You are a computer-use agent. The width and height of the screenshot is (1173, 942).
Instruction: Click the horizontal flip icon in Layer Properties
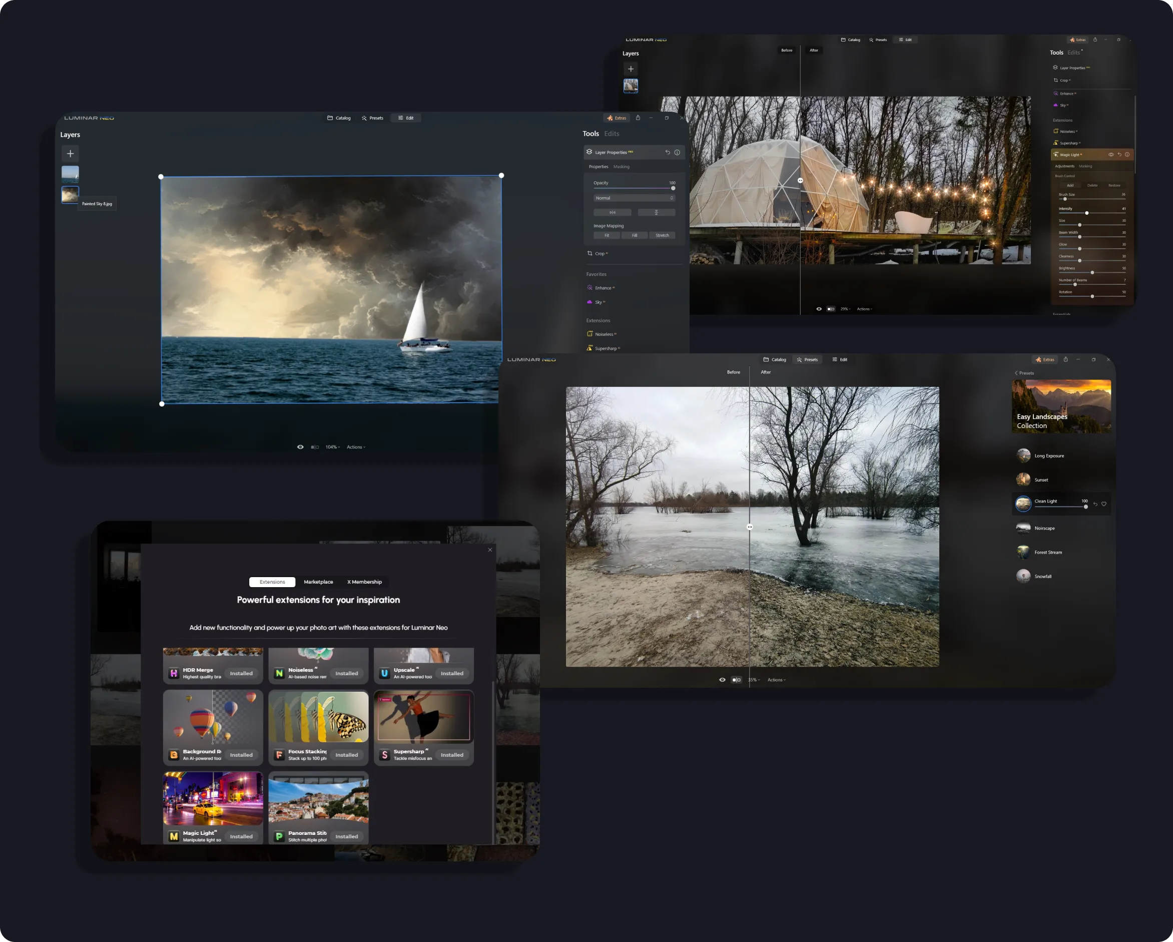(612, 212)
